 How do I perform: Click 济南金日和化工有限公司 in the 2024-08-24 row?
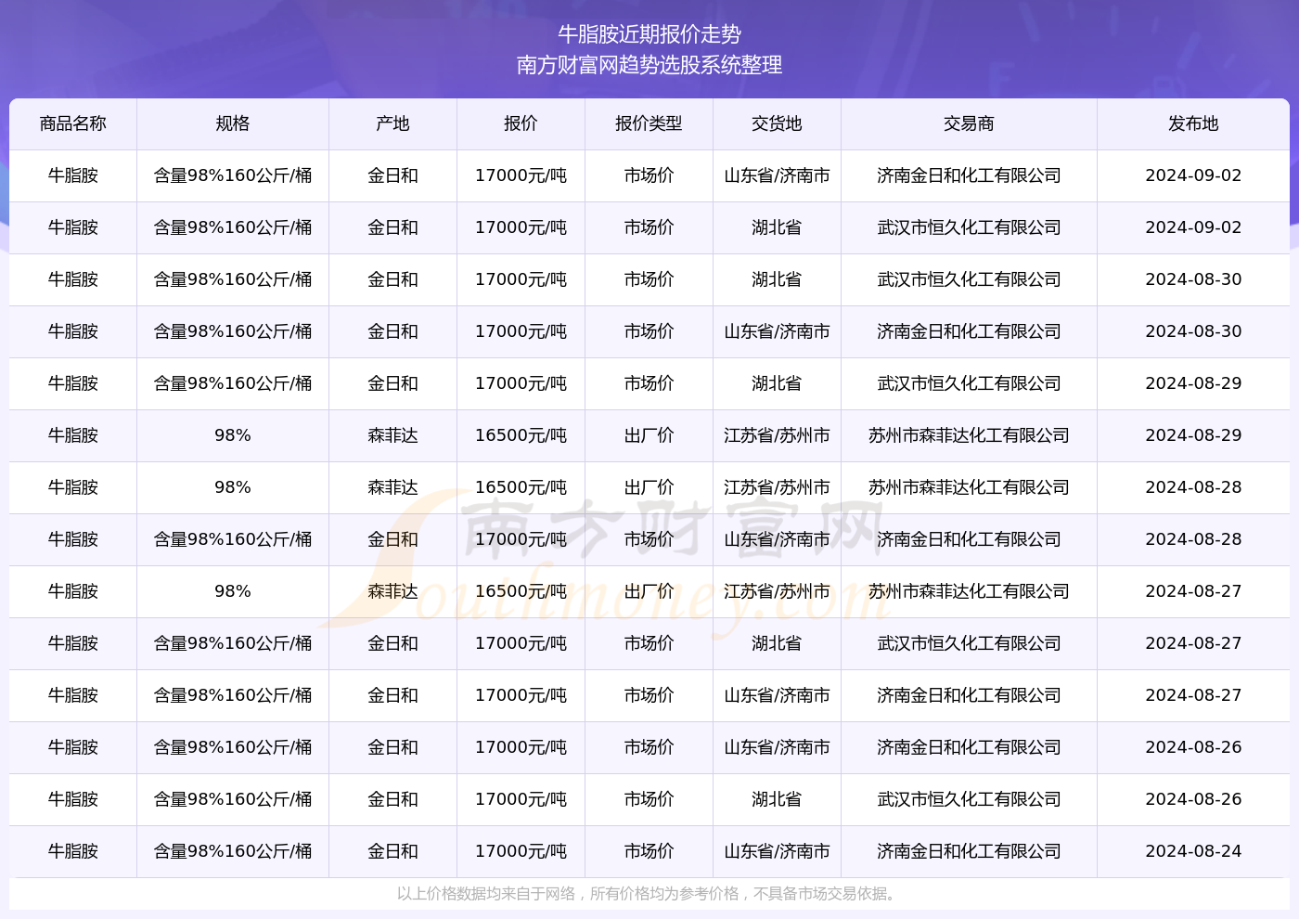point(970,851)
